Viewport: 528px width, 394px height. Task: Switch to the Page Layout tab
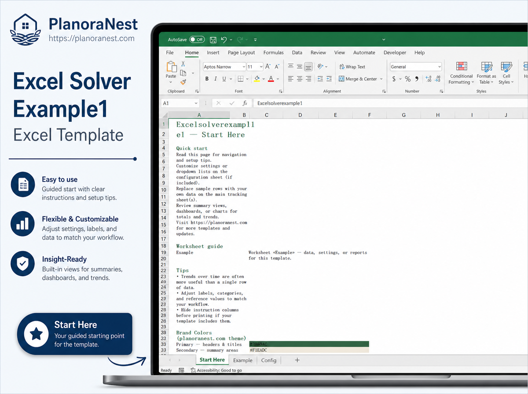(242, 52)
